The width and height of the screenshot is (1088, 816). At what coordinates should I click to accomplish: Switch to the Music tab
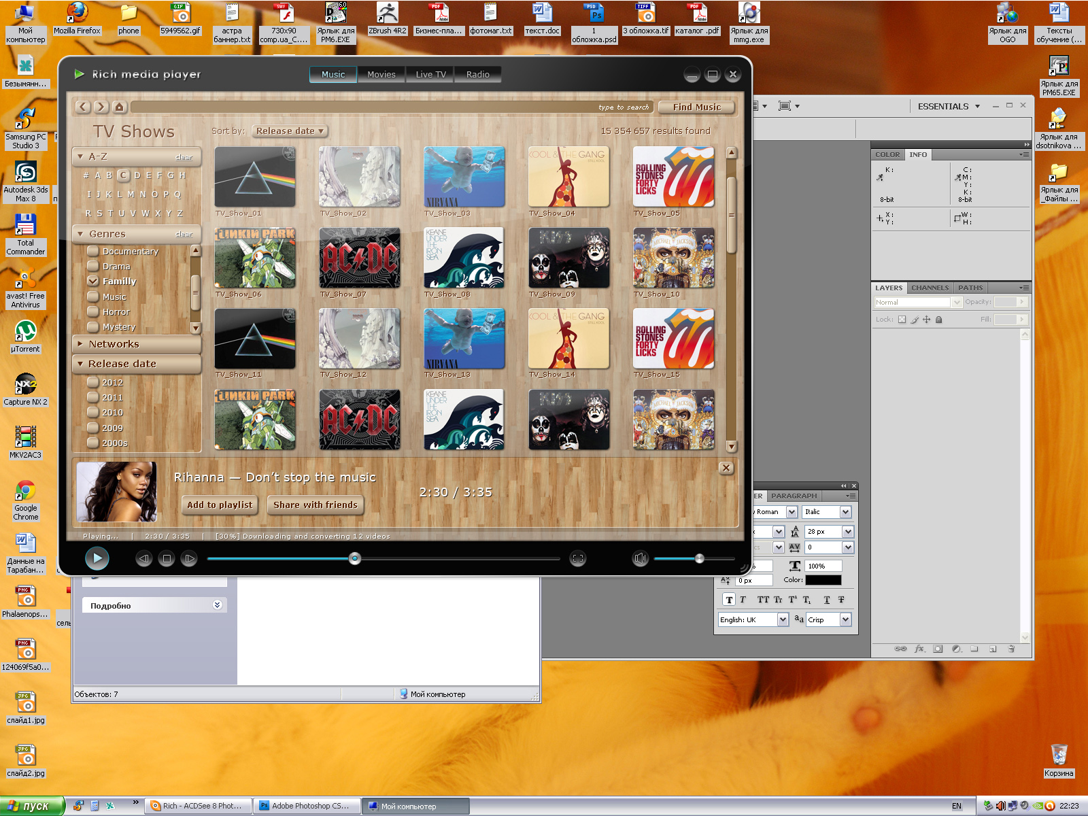pos(333,74)
